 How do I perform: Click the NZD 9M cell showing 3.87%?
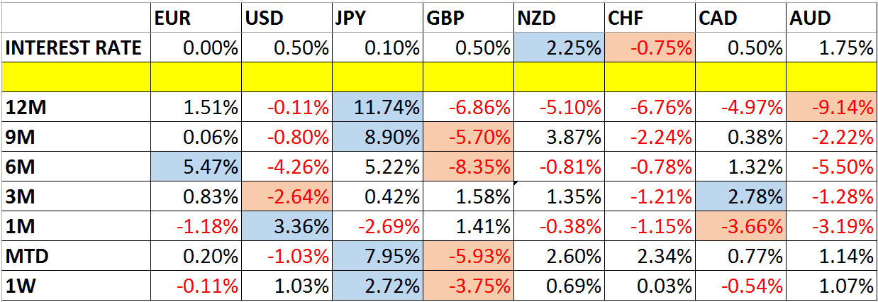(560, 138)
